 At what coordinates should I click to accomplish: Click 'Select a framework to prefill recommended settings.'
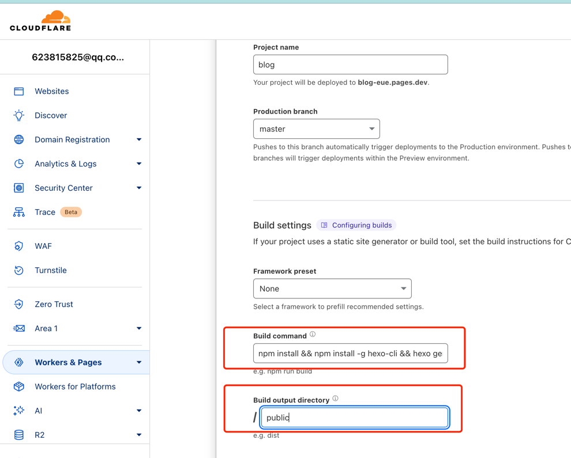coord(339,306)
